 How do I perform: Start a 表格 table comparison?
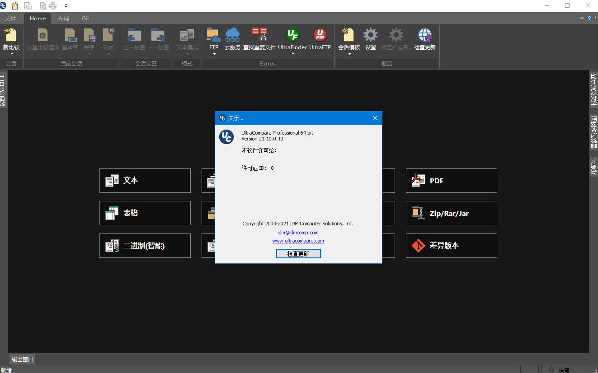coord(145,213)
